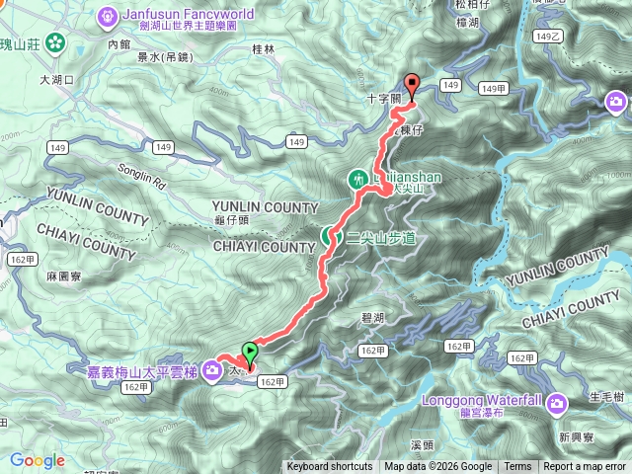
Task: Open the Longgong Waterfall camera pin
Action: click(x=557, y=404)
